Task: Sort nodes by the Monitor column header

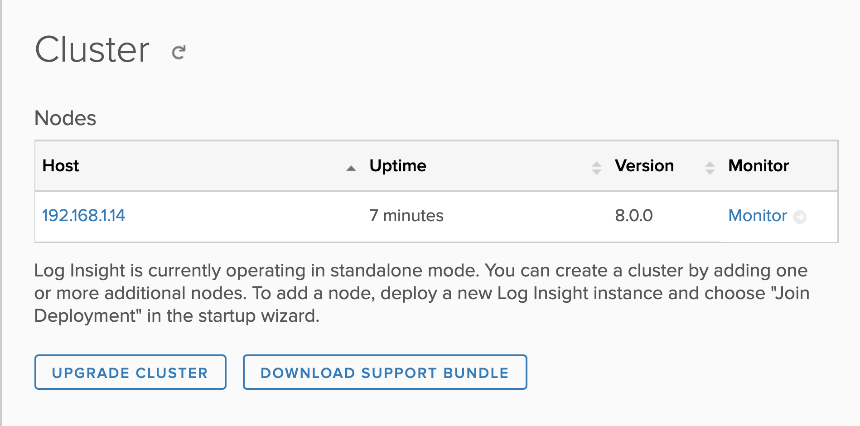Action: pos(758,166)
